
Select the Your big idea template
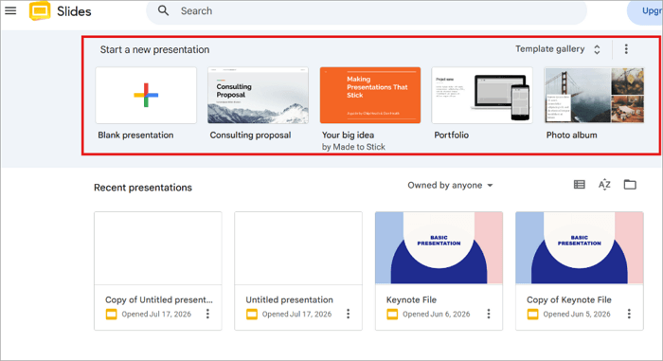point(370,95)
